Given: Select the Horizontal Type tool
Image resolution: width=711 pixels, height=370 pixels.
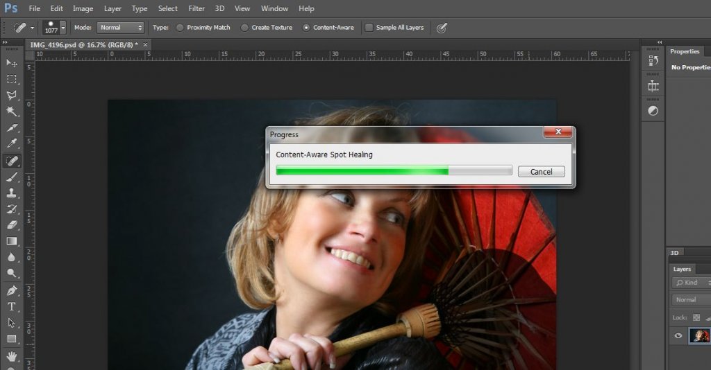Looking at the screenshot, I should pyautogui.click(x=12, y=306).
